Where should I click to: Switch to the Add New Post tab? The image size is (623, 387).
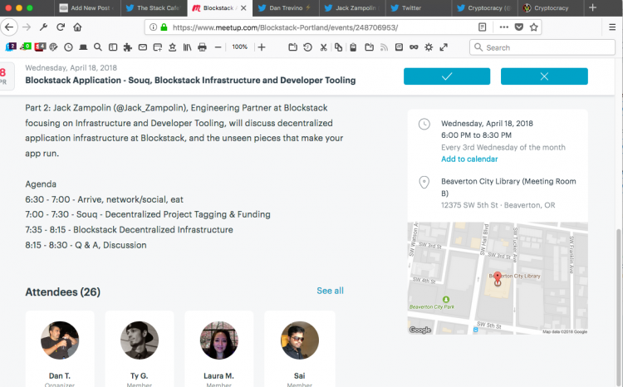[x=87, y=8]
